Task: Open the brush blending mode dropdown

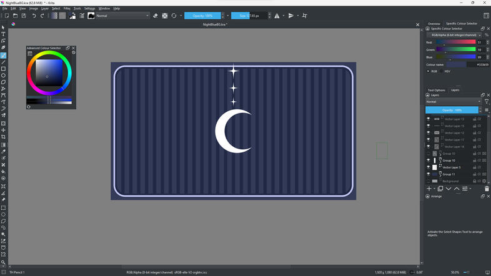Action: coord(122,16)
